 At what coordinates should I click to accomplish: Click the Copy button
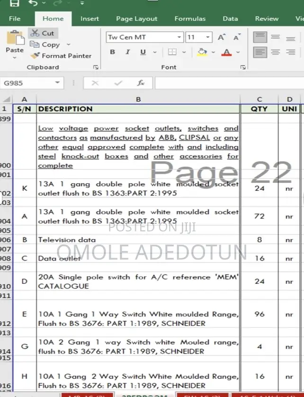point(45,45)
